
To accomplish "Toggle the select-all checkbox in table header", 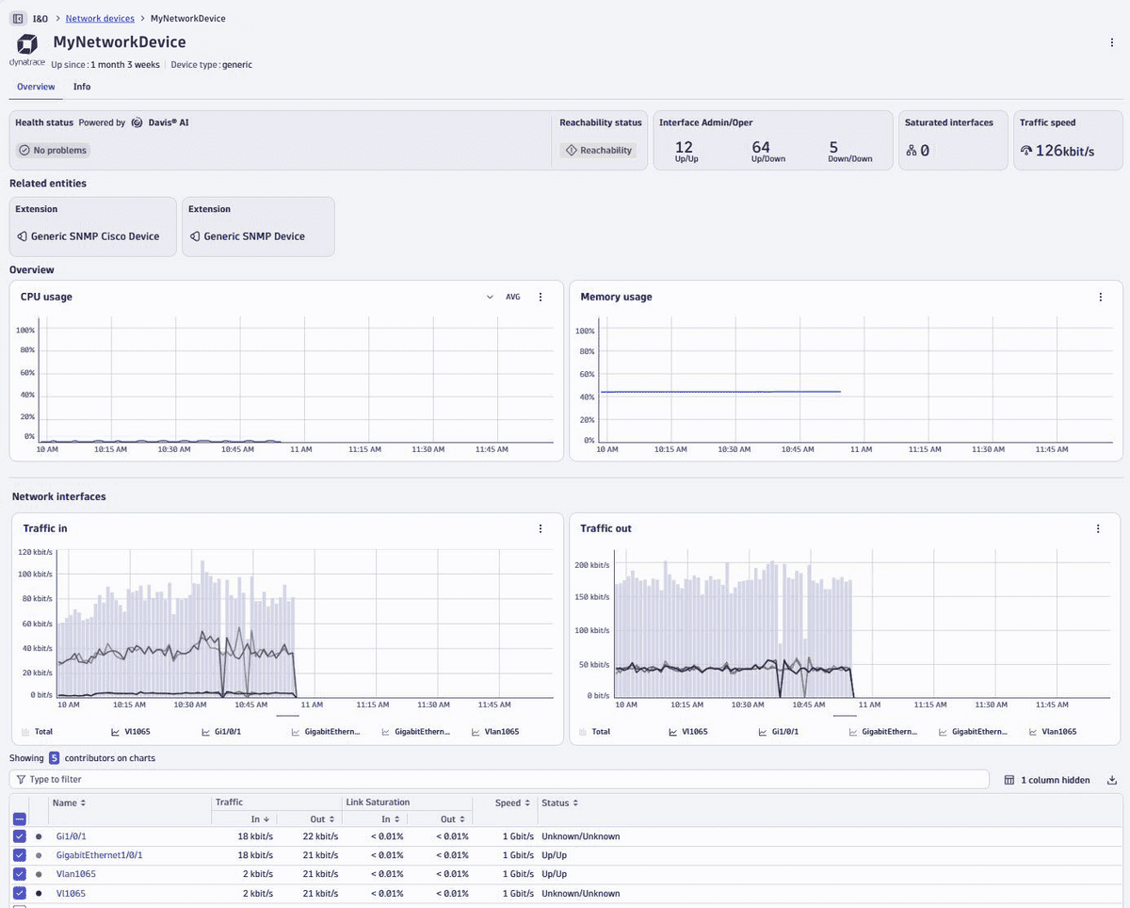I will point(20,819).
